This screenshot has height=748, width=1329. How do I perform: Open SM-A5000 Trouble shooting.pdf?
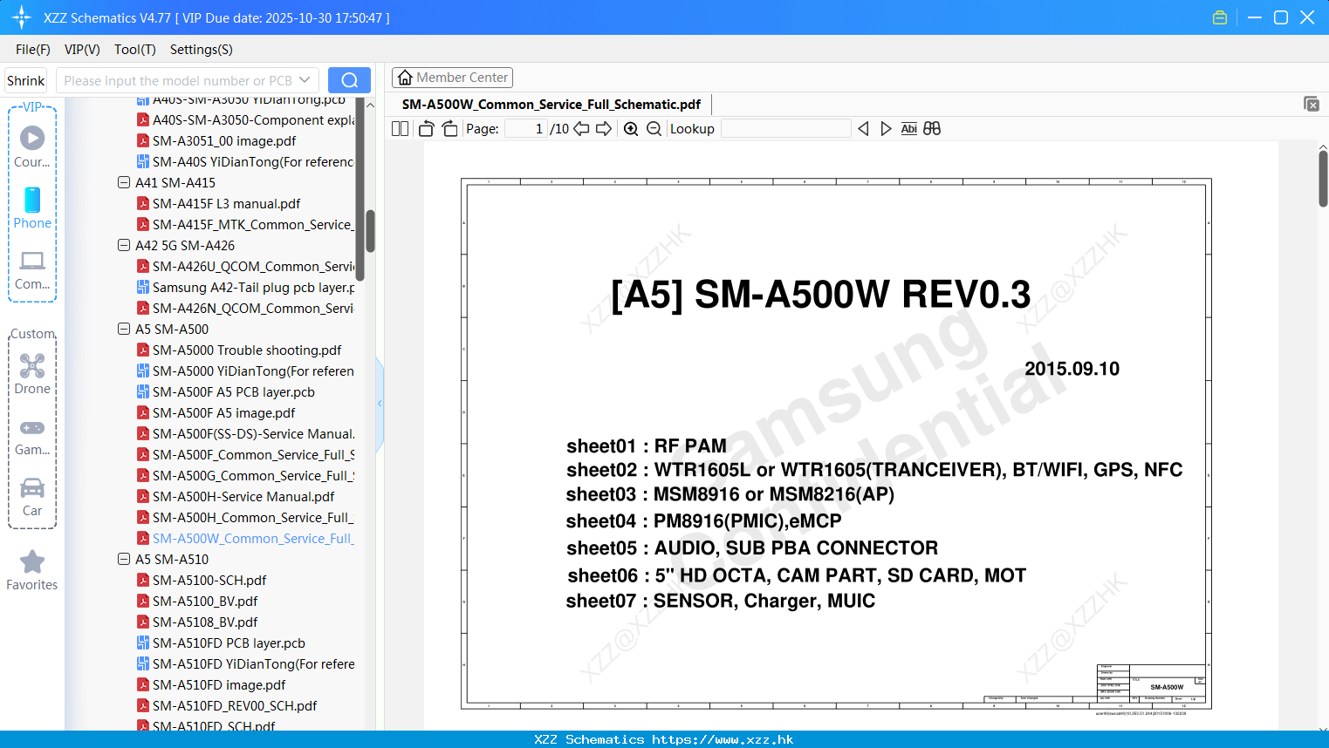tap(239, 350)
